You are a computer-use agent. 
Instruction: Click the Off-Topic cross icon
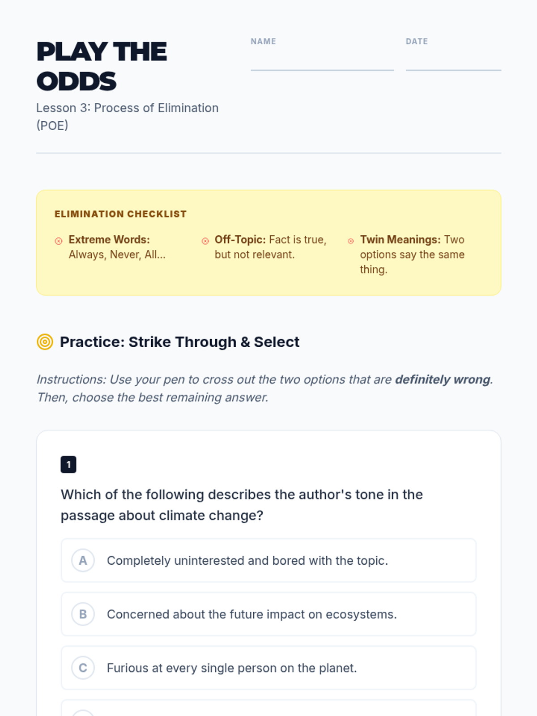coord(205,241)
